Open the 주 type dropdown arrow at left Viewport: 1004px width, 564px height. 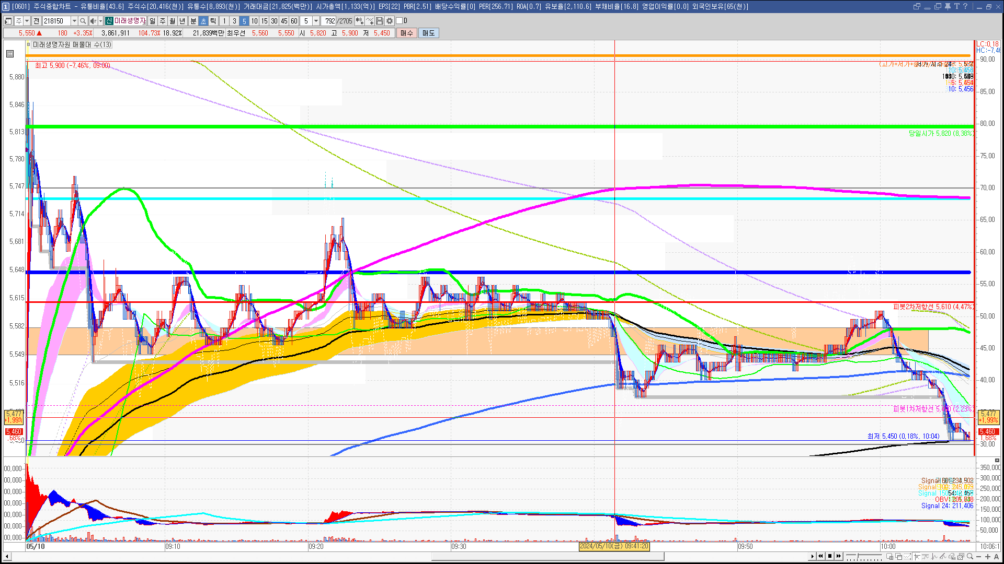(x=27, y=21)
